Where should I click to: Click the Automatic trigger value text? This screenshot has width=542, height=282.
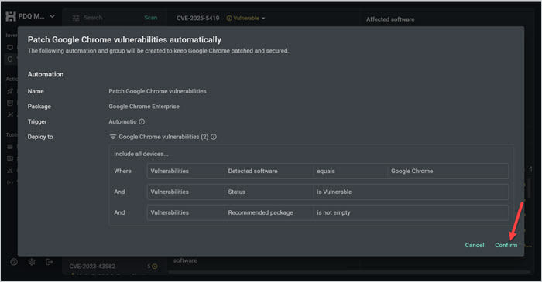(122, 122)
